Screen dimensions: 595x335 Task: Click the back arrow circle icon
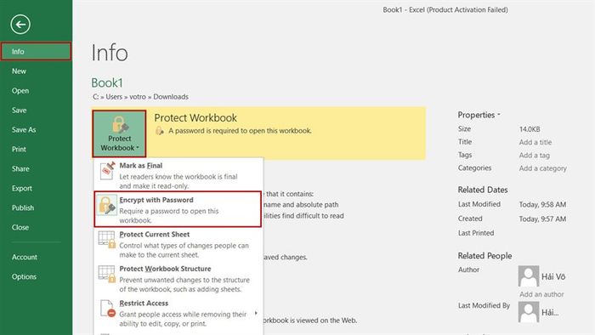[20, 25]
